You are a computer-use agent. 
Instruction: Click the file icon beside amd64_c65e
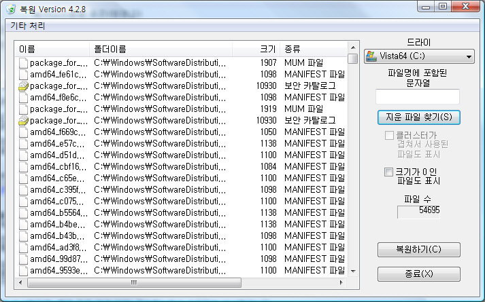point(24,178)
